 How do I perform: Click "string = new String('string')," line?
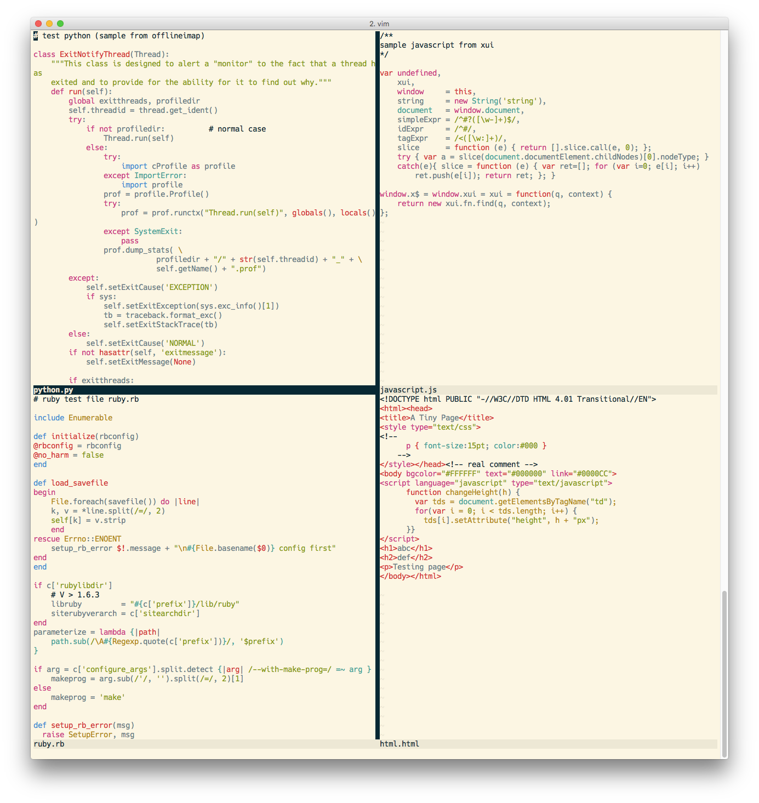coord(472,101)
